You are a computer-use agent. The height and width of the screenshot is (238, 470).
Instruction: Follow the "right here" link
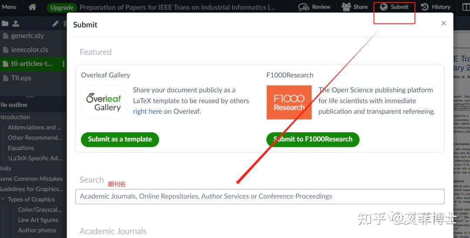point(148,111)
